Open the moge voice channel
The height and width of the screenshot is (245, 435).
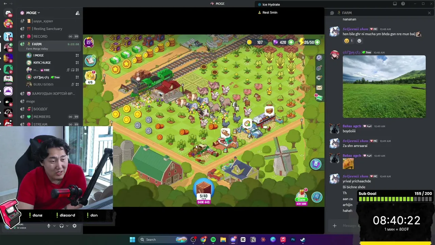(x=50, y=101)
